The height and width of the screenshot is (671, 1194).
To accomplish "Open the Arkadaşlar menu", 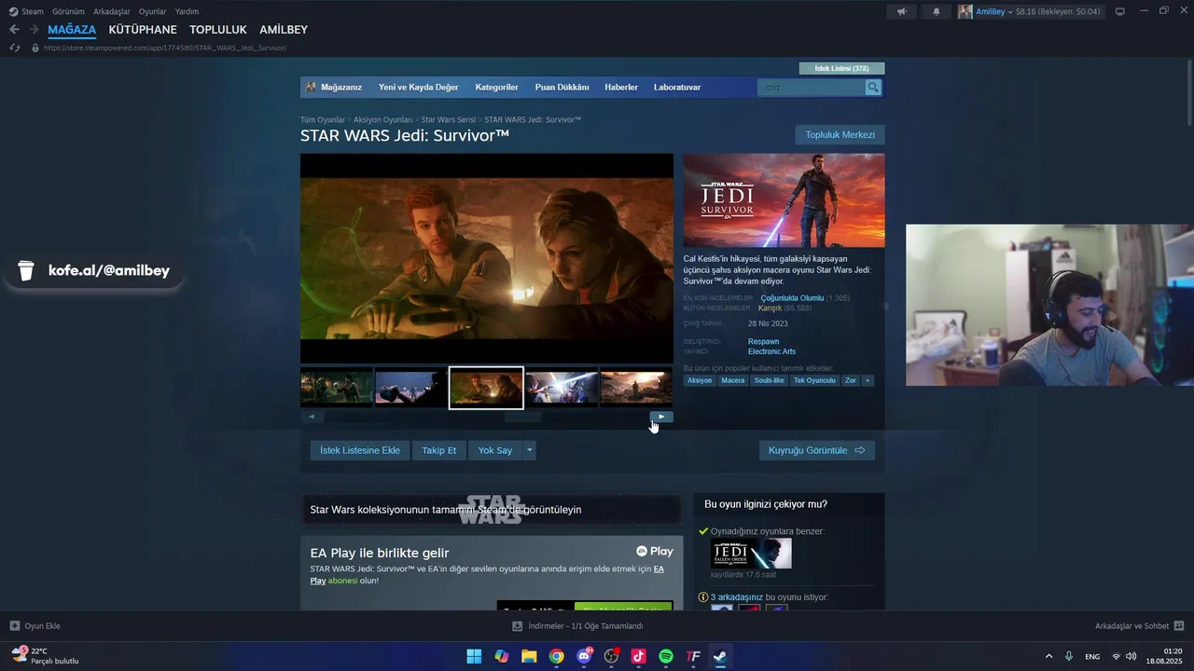I will pos(112,11).
